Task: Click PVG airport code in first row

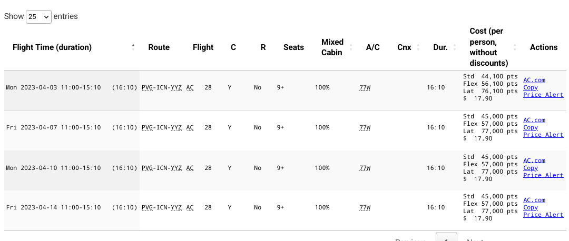Action: [x=147, y=87]
